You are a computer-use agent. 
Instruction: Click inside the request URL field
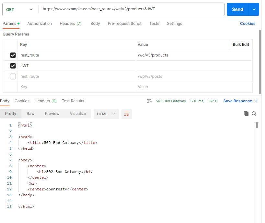point(130,9)
